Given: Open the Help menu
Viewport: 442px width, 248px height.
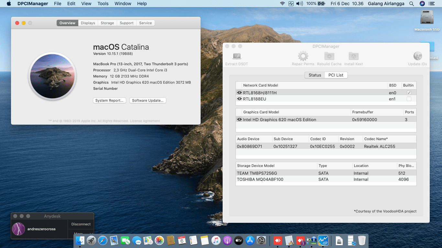Looking at the screenshot, I should pos(142,4).
